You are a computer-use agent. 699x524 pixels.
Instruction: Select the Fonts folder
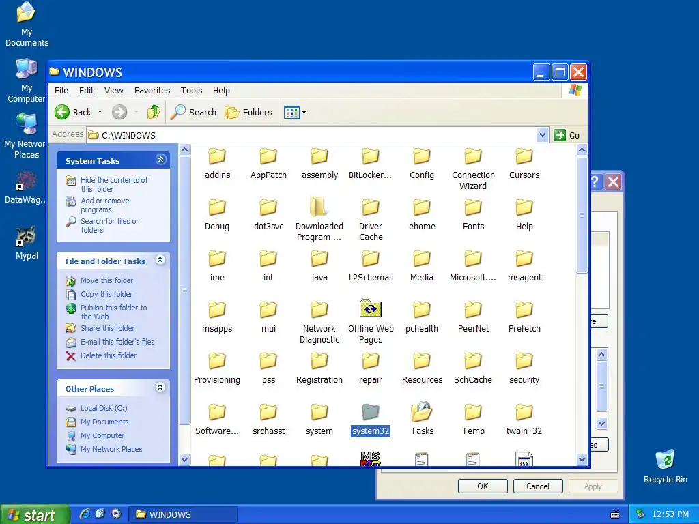click(x=473, y=215)
